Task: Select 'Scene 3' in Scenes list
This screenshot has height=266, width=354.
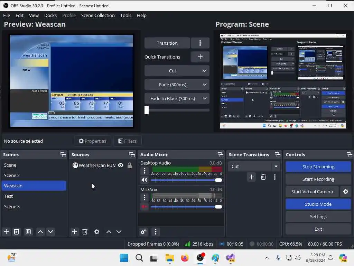Action: [x=34, y=206]
